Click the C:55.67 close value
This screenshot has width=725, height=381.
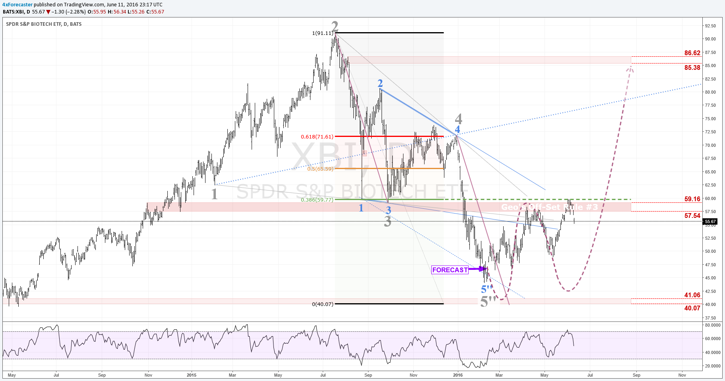[155, 12]
